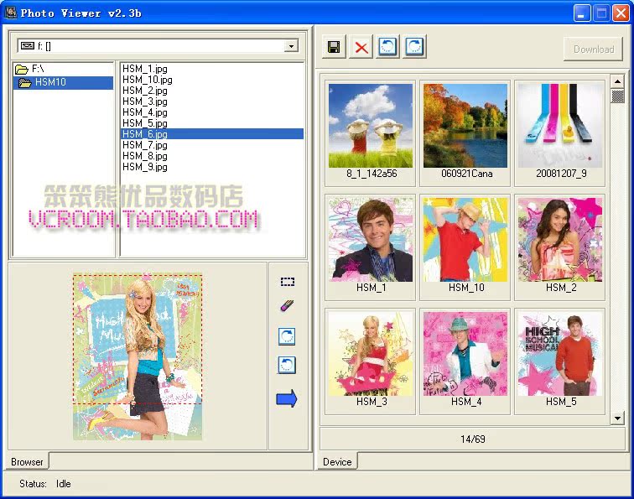This screenshot has width=634, height=499.
Task: Select the 060921Cana landscape thumbnail
Action: (x=465, y=133)
